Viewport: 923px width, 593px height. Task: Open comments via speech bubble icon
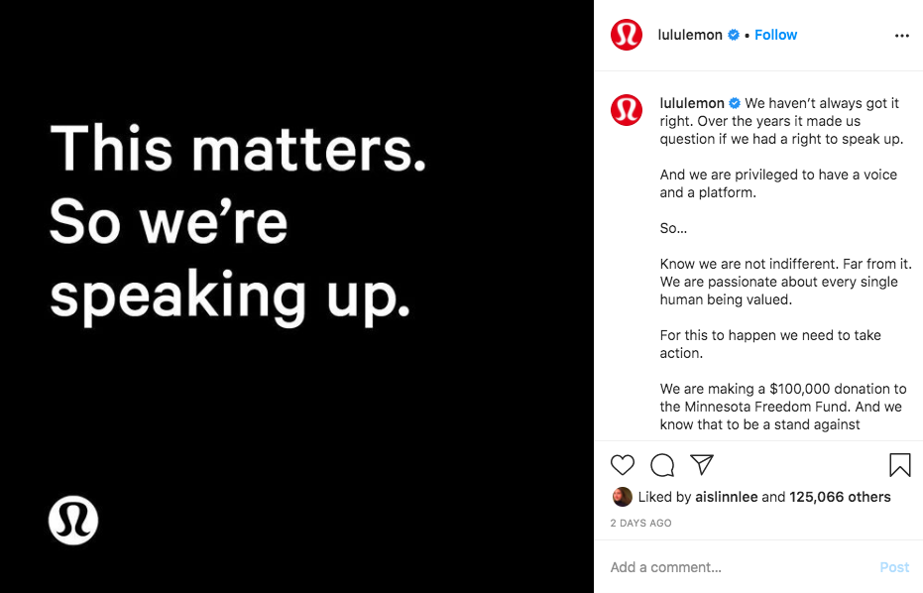tap(662, 465)
